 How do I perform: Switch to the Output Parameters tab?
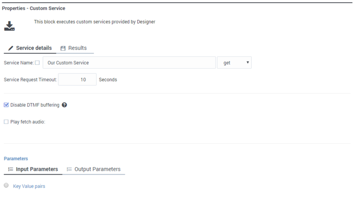click(94, 169)
